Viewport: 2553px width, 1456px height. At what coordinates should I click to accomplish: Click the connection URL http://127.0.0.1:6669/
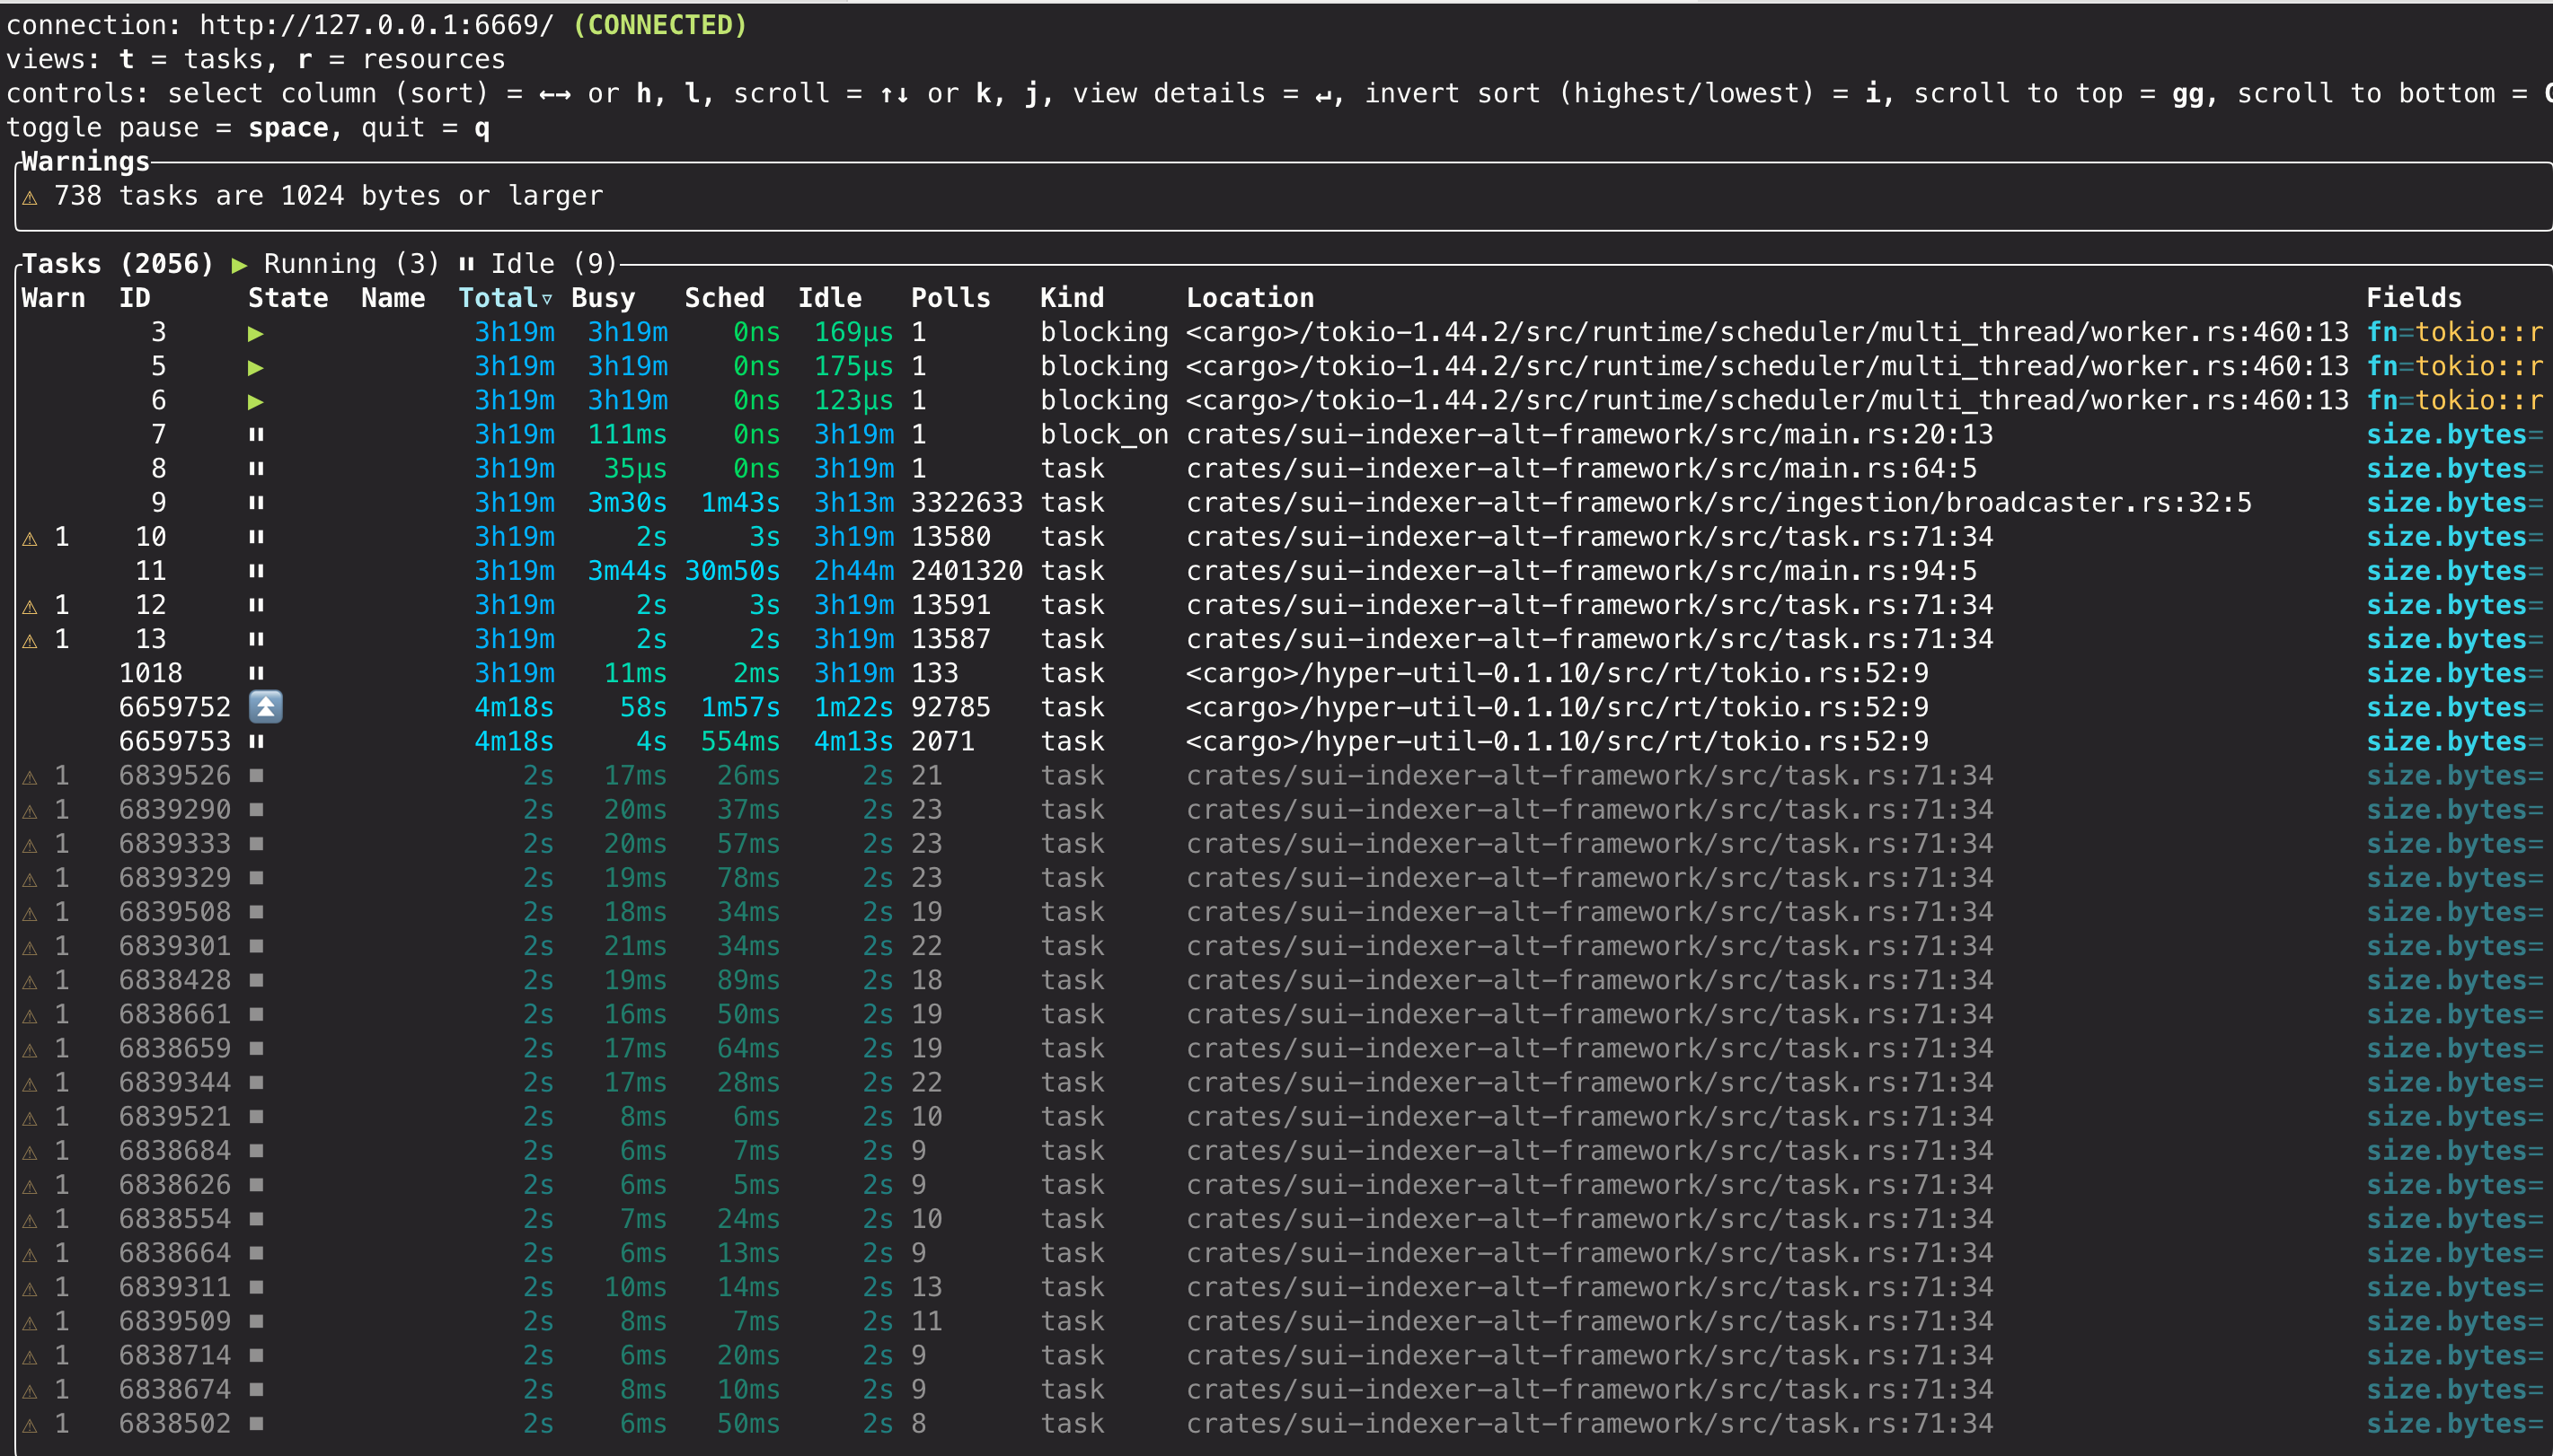[376, 25]
